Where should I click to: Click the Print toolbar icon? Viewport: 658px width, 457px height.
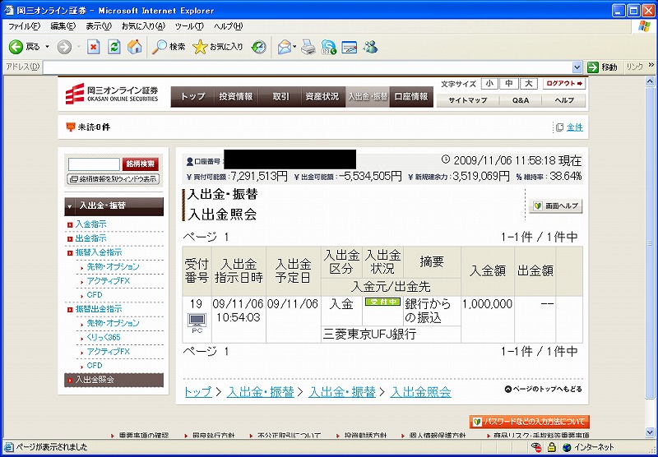(x=308, y=47)
